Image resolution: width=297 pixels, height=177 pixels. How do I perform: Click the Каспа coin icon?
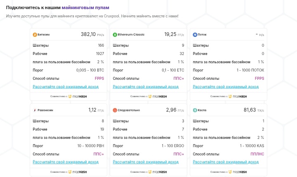coord(195,110)
